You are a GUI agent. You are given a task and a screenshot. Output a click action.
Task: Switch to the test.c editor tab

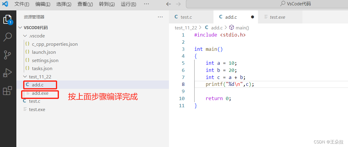pyautogui.click(x=191, y=17)
